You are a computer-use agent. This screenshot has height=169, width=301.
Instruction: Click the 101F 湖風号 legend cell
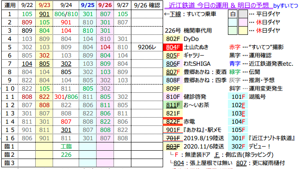[238, 97]
